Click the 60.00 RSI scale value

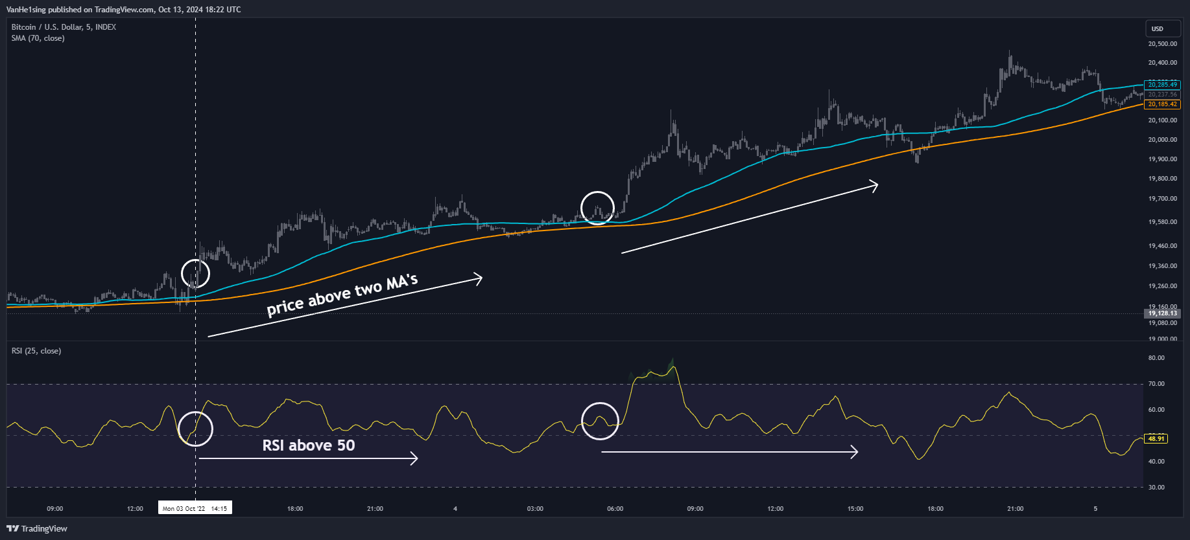click(x=1156, y=410)
